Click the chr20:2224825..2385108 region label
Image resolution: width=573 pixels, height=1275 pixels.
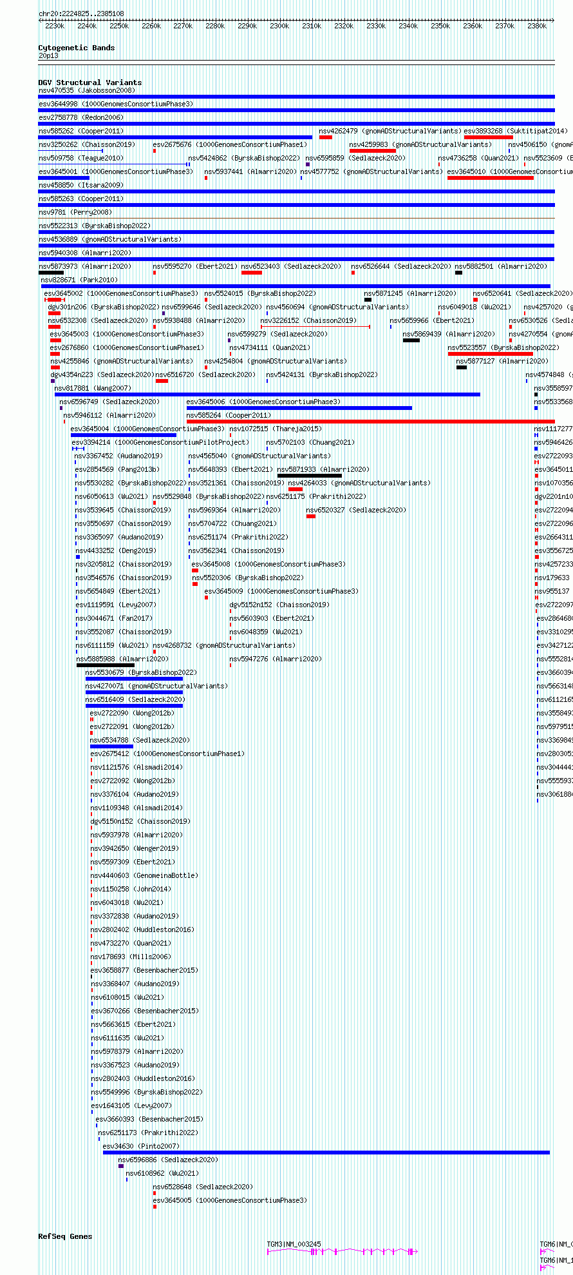click(x=81, y=14)
